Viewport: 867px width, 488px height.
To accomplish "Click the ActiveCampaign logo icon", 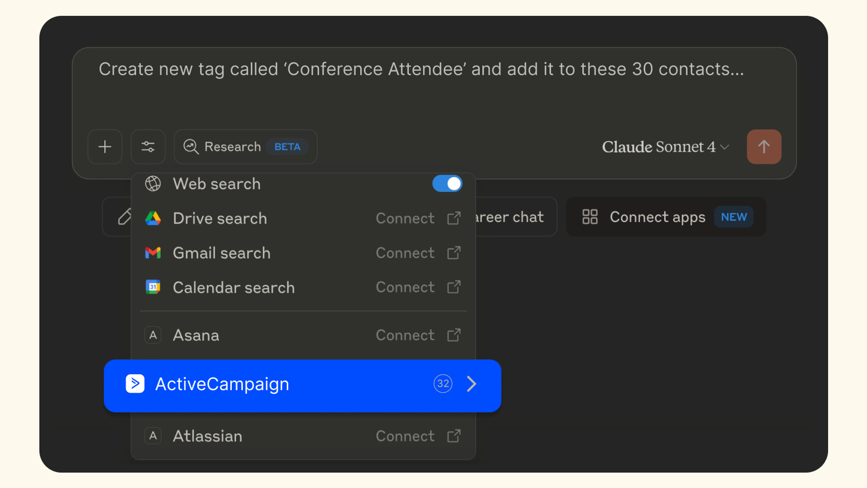I will [135, 384].
